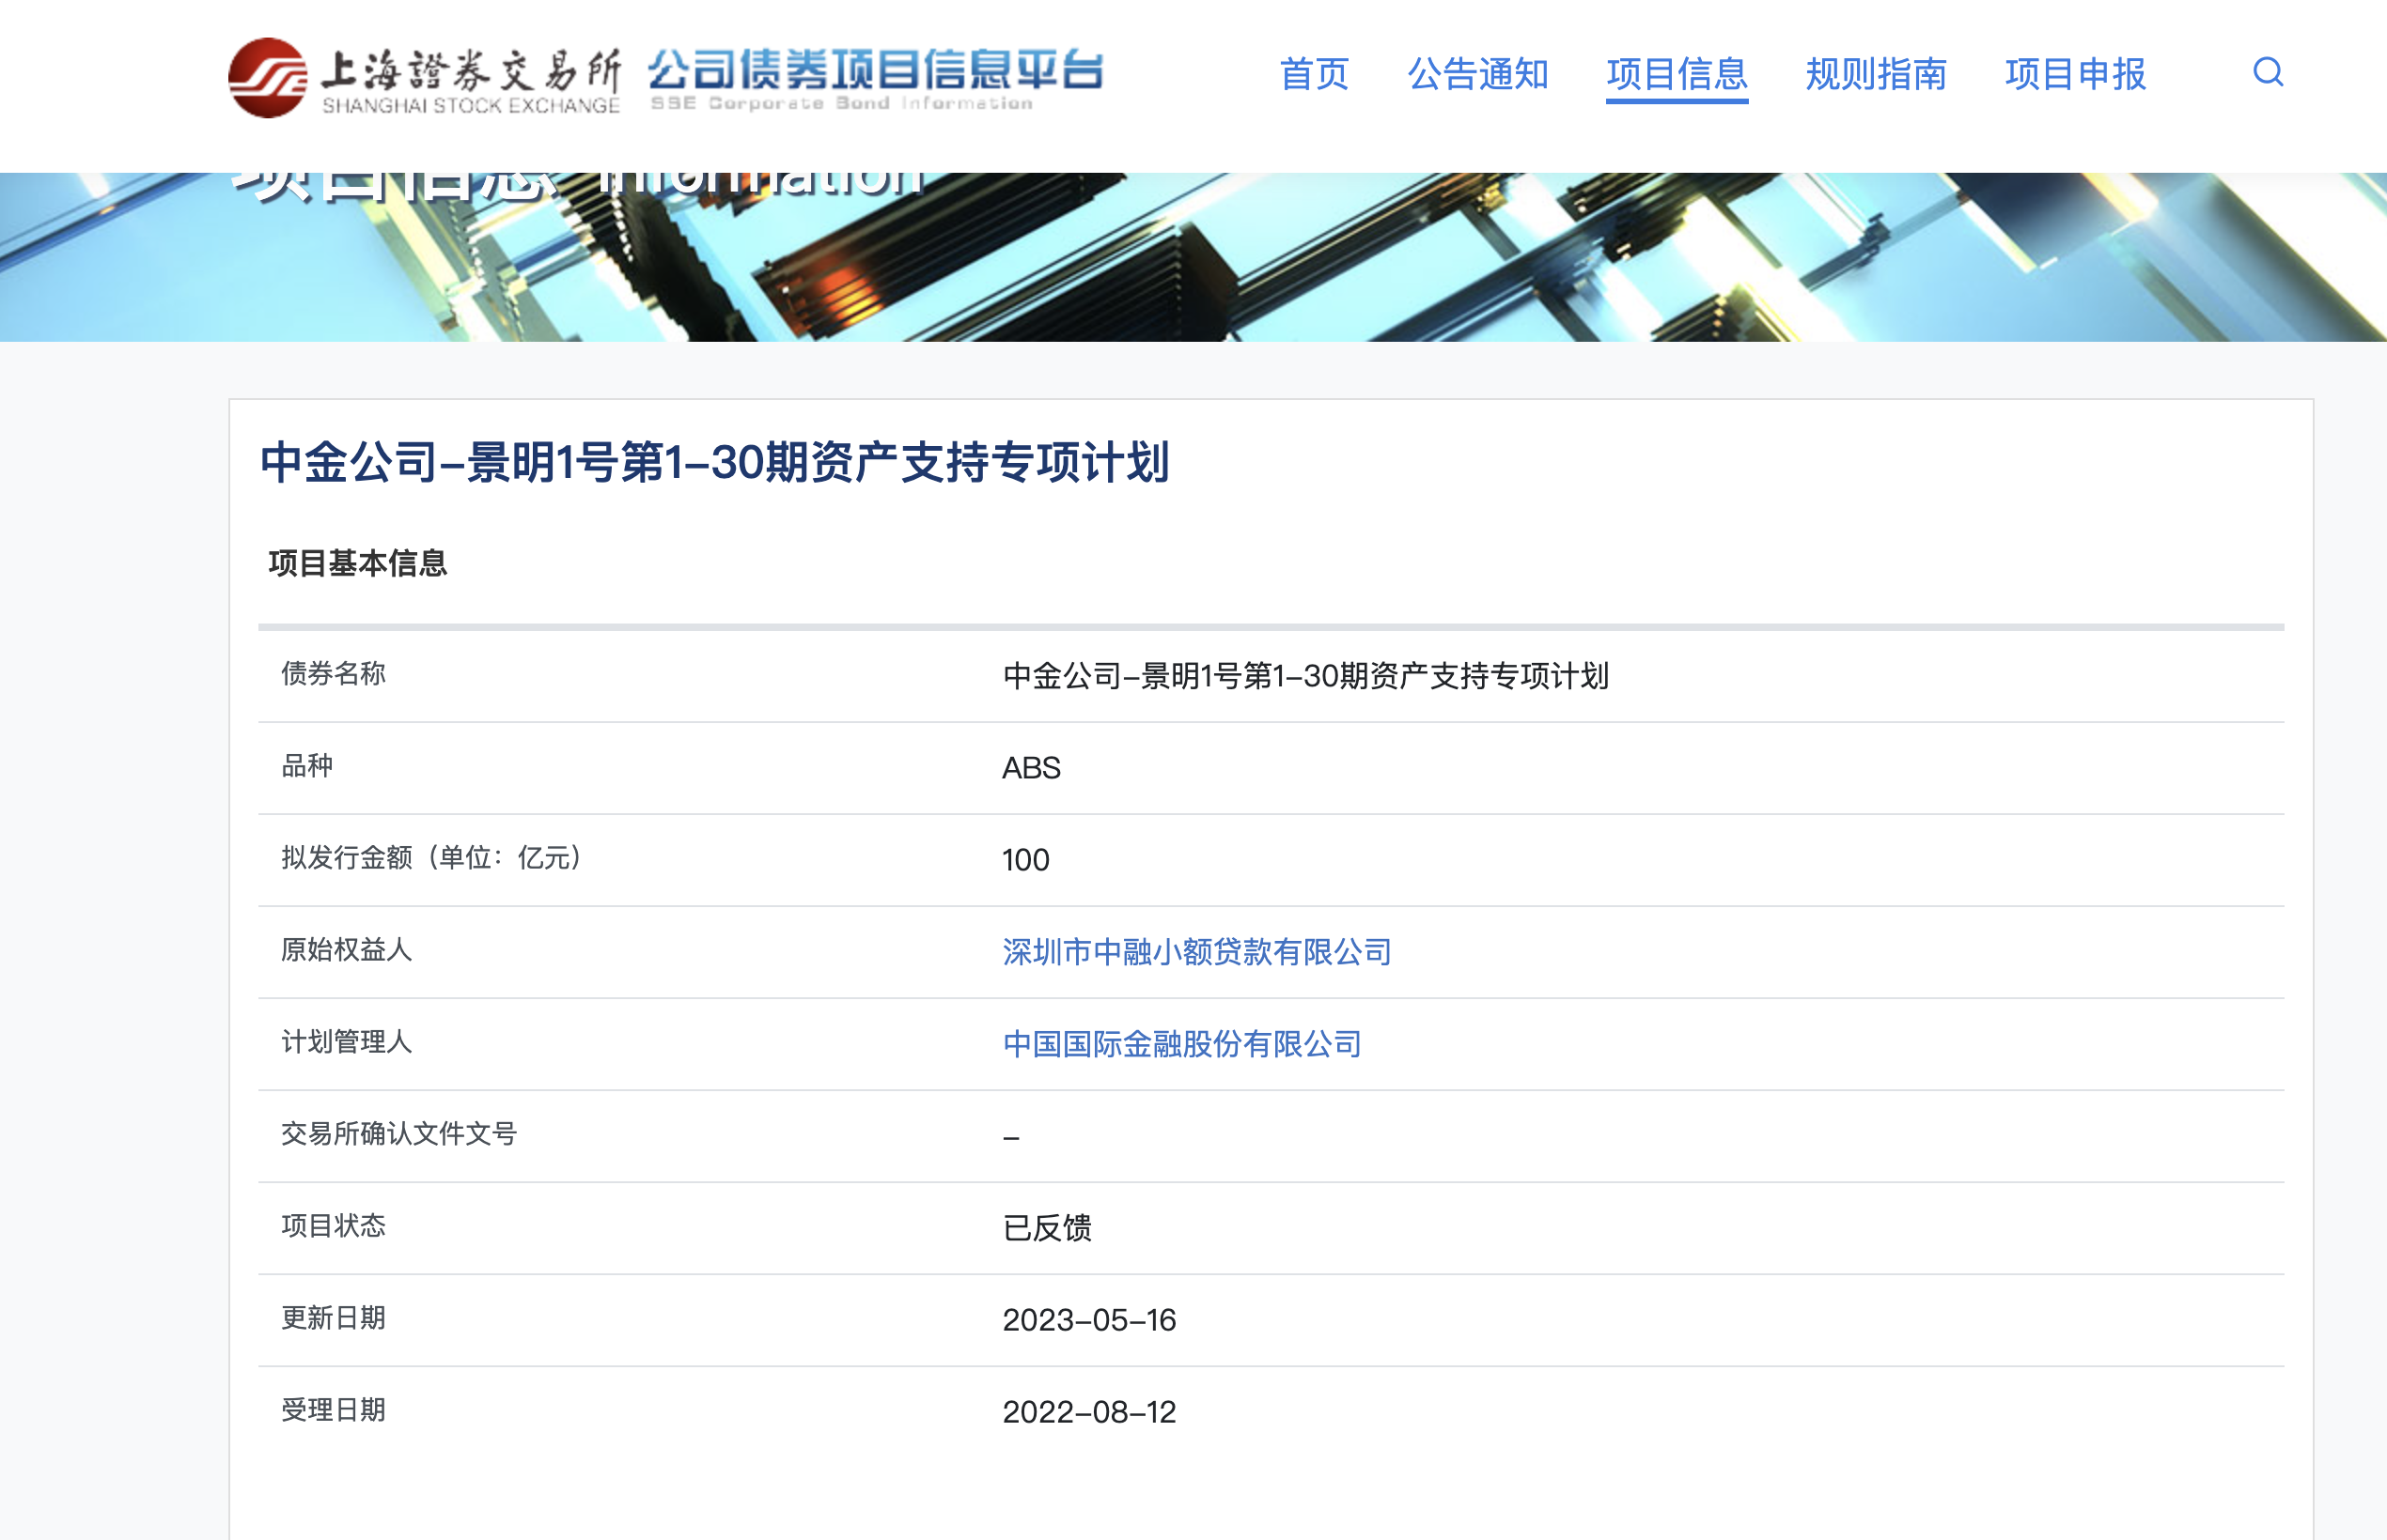Click the banner image at page top
The height and width of the screenshot is (1540, 2387).
(x=1193, y=250)
